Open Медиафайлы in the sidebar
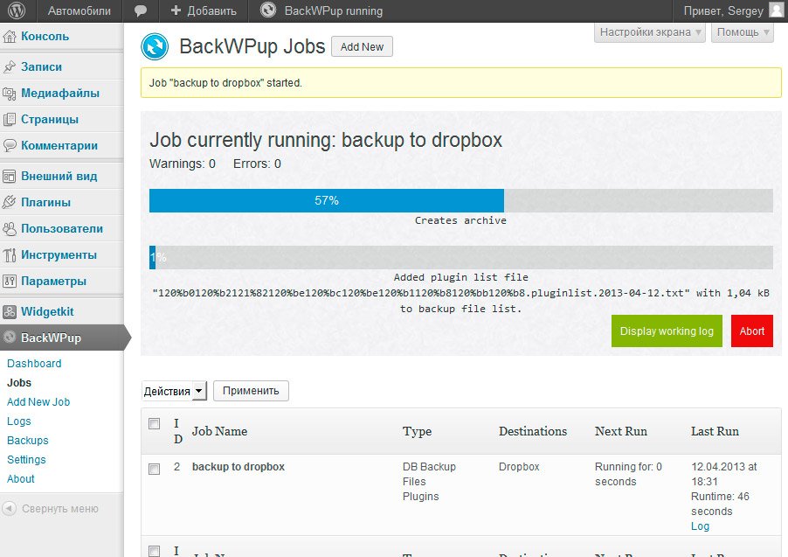788x557 pixels. [62, 93]
